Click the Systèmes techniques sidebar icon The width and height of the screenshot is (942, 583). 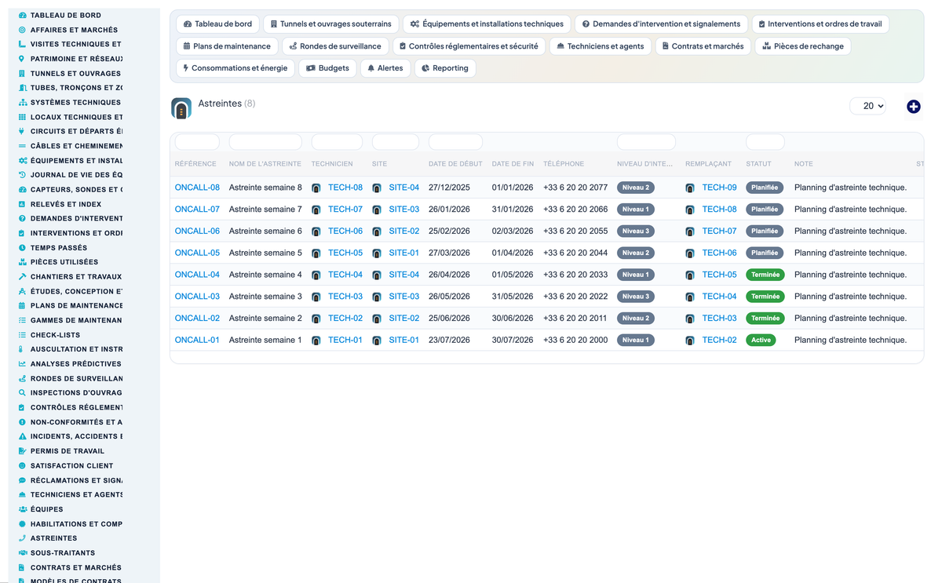point(22,103)
